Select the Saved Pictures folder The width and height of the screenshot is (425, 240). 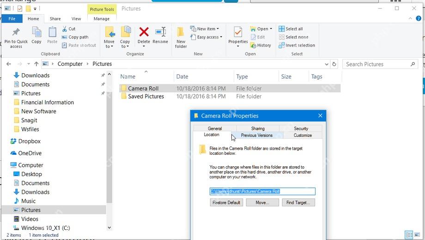(146, 96)
